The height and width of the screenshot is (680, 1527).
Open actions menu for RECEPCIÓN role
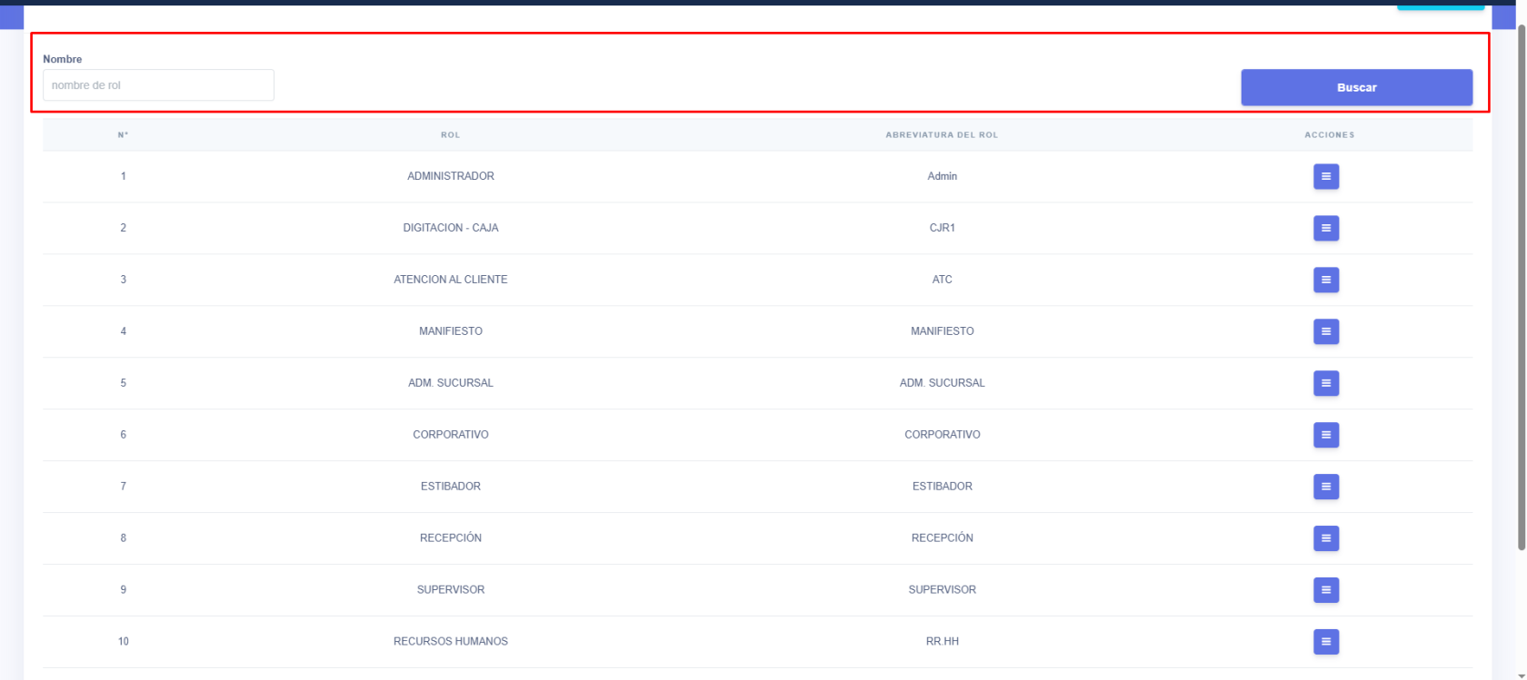point(1325,538)
